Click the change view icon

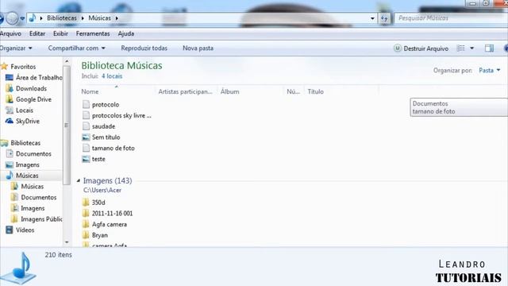pos(460,48)
